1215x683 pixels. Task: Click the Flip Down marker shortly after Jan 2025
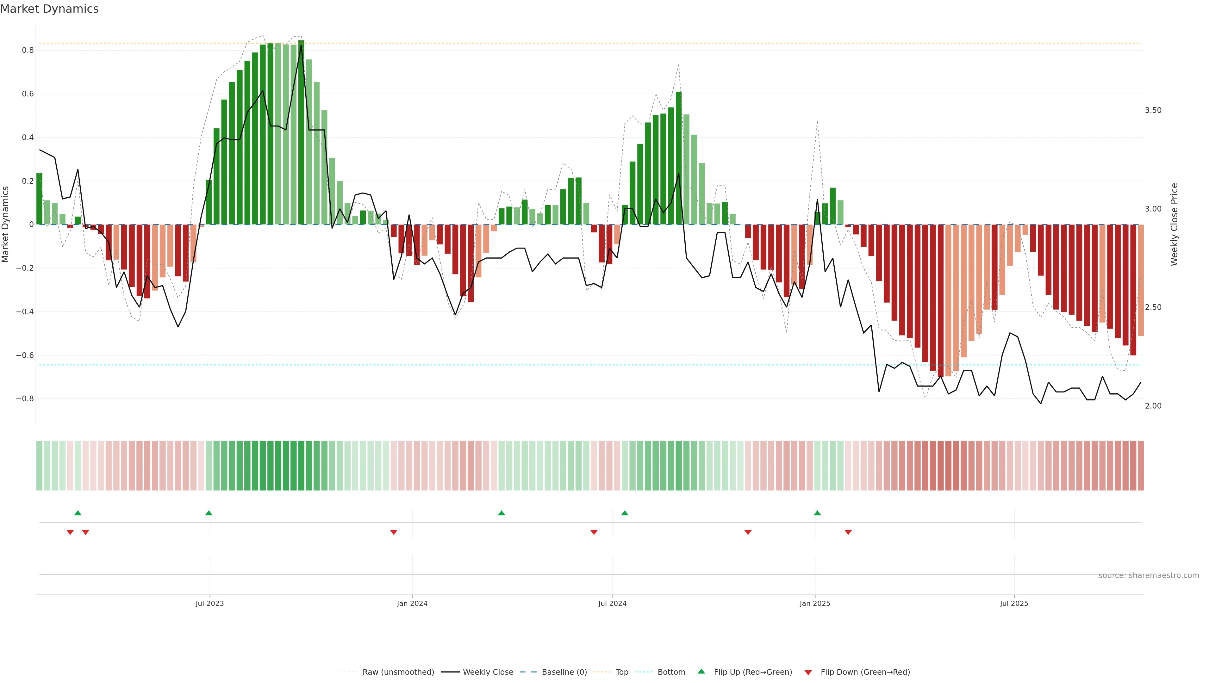[848, 532]
